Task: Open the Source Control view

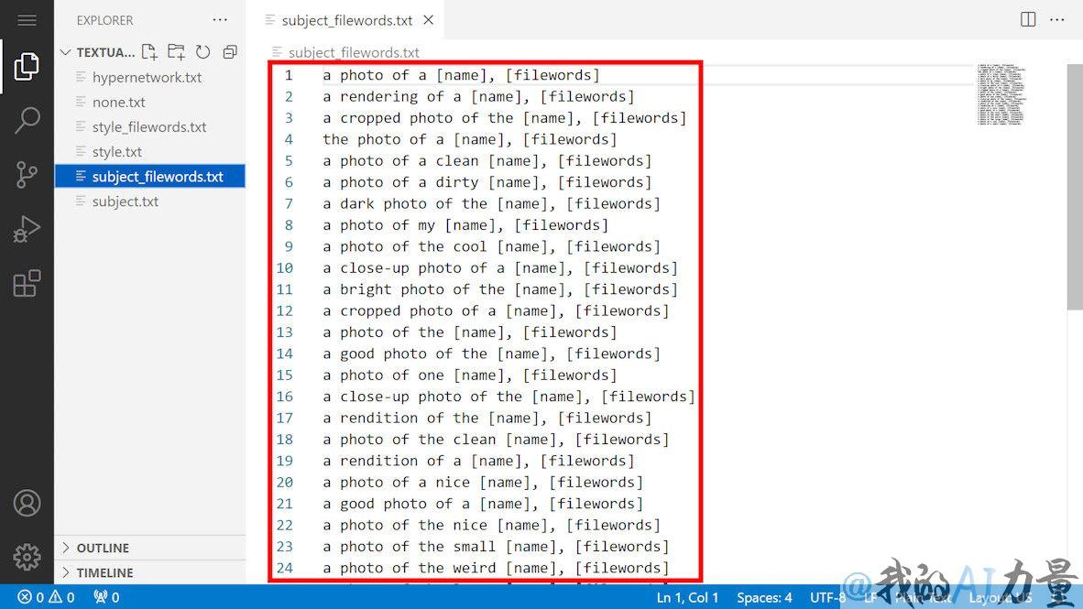Action: [x=27, y=175]
